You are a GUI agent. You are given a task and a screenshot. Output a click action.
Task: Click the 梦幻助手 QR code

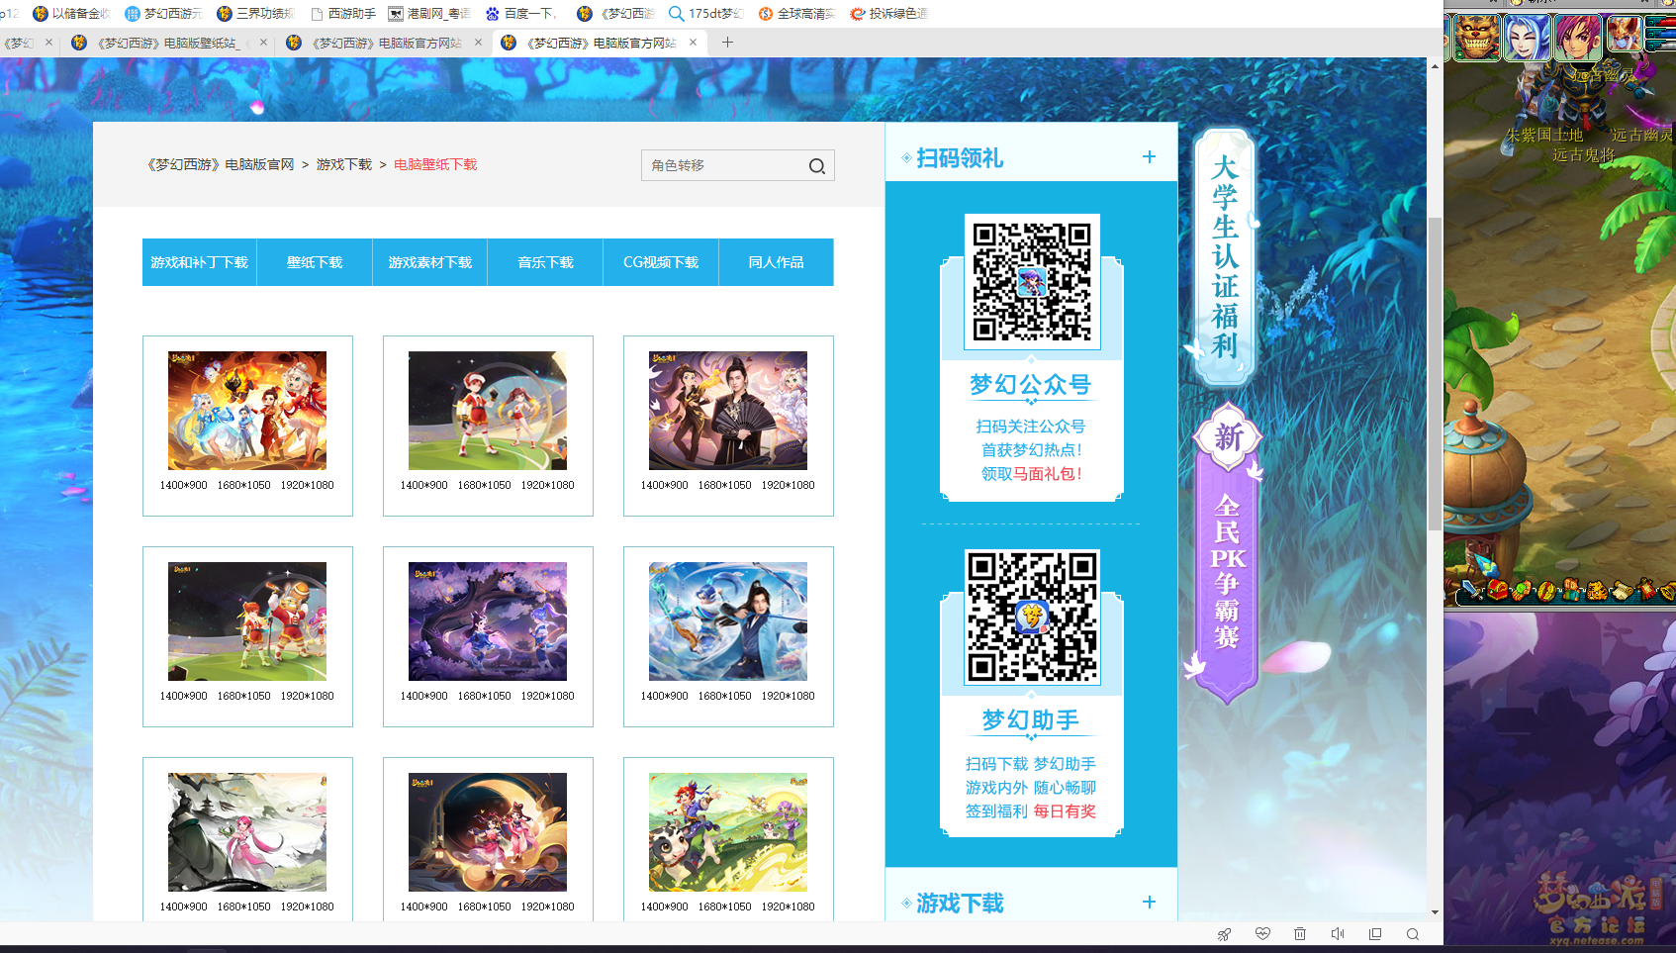[1032, 618]
